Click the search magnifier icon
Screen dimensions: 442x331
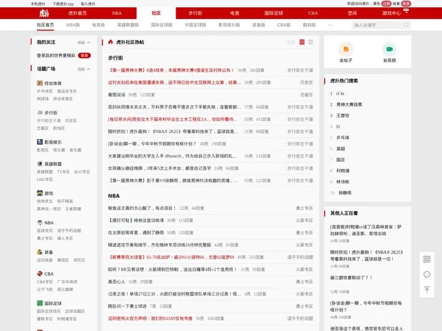tap(406, 25)
